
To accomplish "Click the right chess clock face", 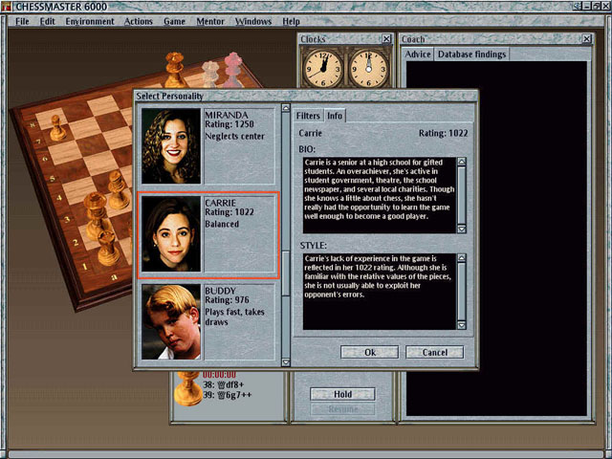I will pos(368,70).
